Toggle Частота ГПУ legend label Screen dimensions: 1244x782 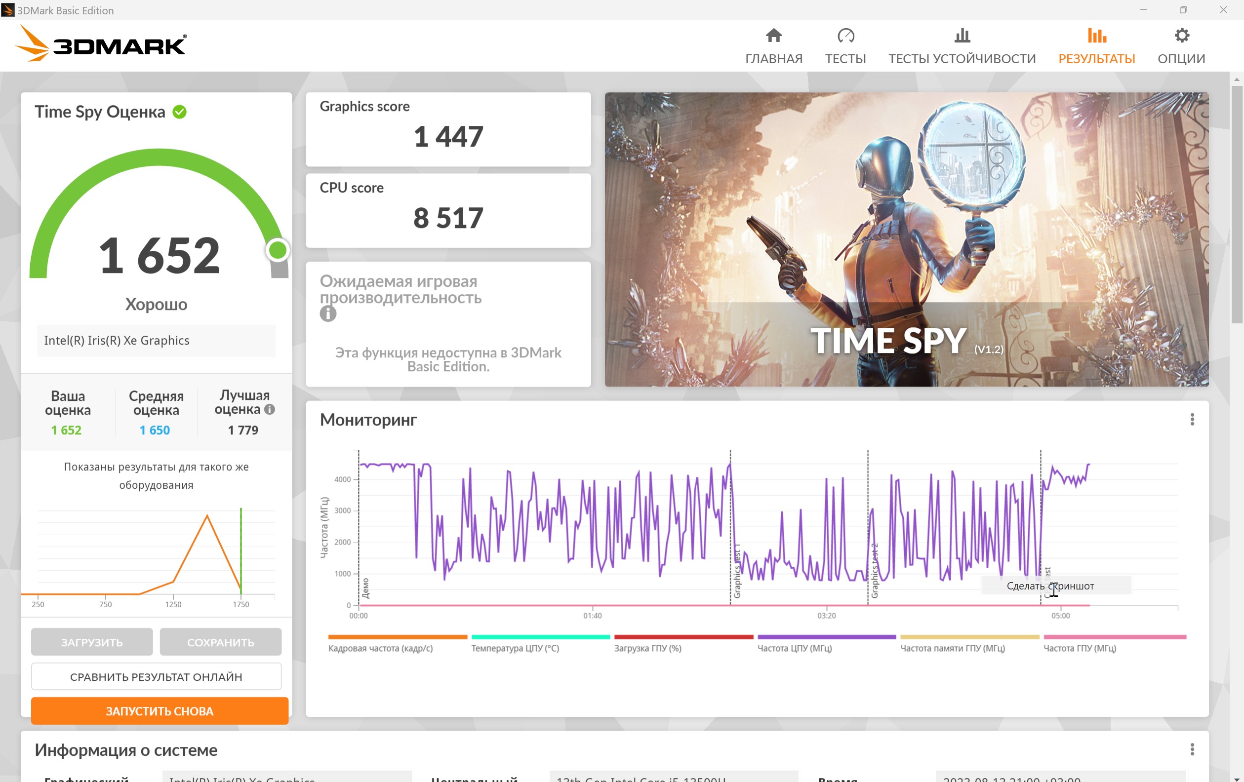click(1079, 648)
